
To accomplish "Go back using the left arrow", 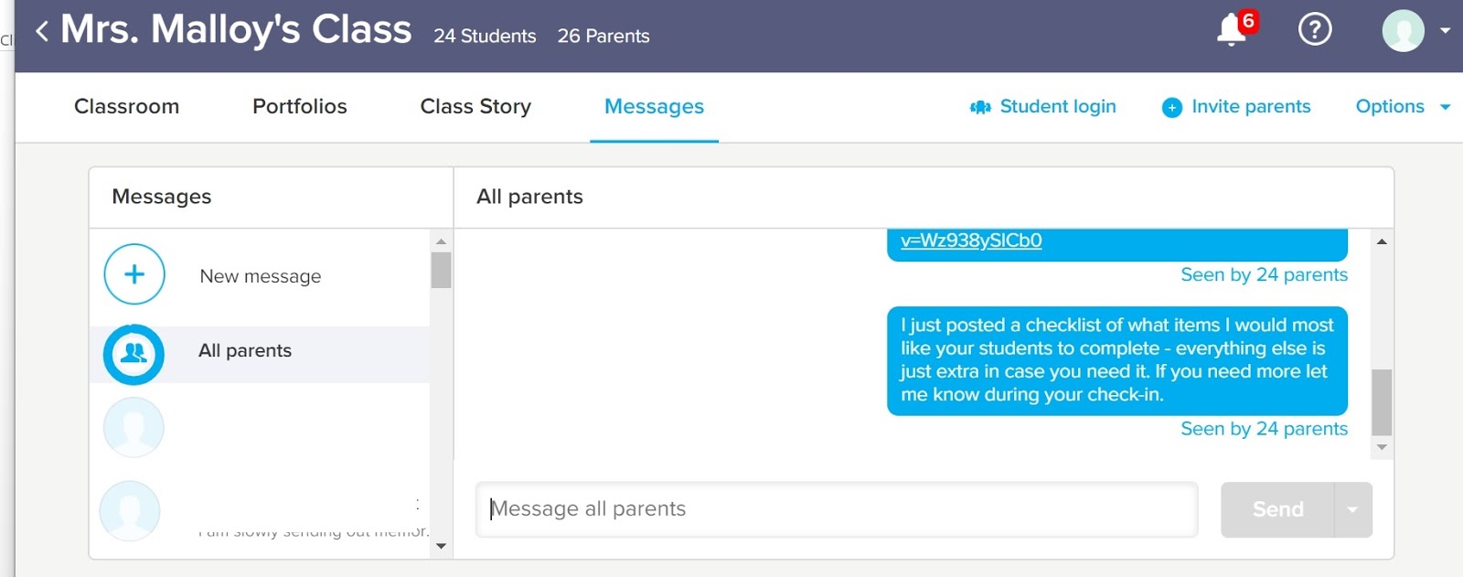I will [41, 29].
